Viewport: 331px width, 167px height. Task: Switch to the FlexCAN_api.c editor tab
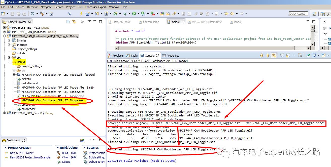coord(119,22)
